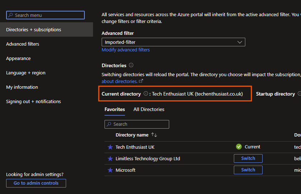
Task: Click external link icon after about directories
Action: coord(141,81)
